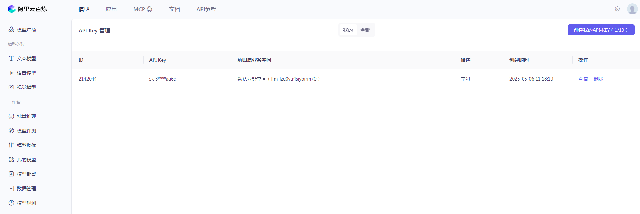
Task: Click the 阿里云百炼 logo
Action: tap(28, 9)
